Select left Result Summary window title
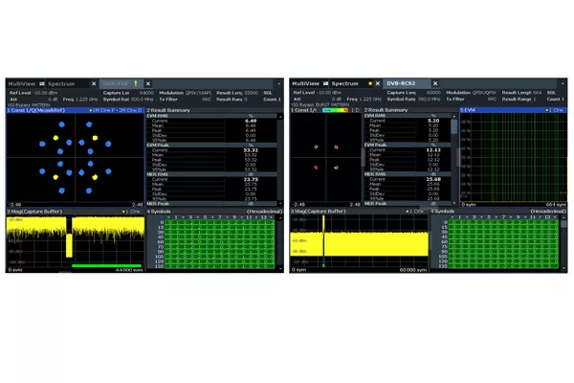 168,110
